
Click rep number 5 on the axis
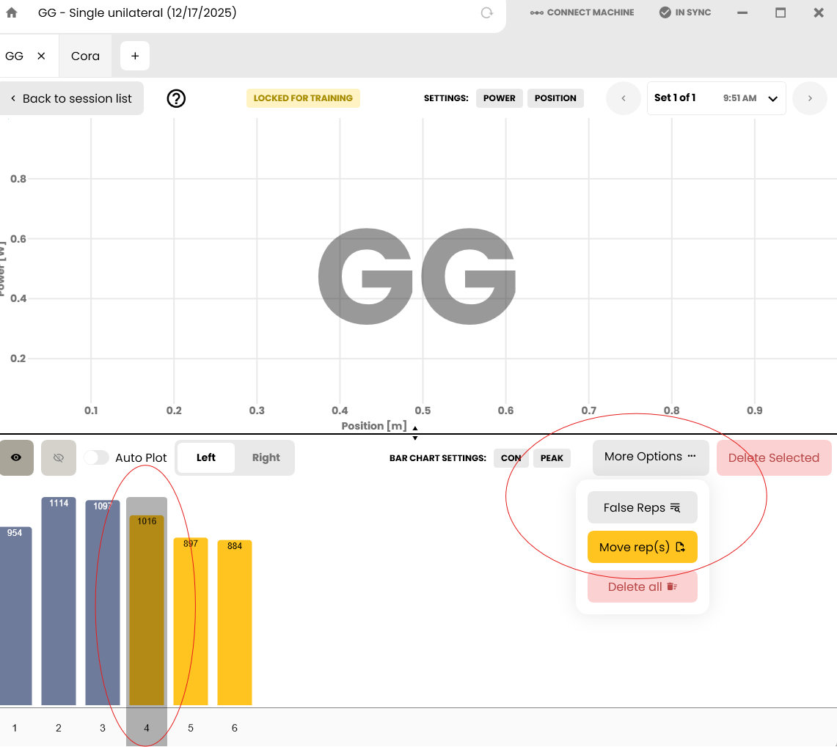point(191,728)
